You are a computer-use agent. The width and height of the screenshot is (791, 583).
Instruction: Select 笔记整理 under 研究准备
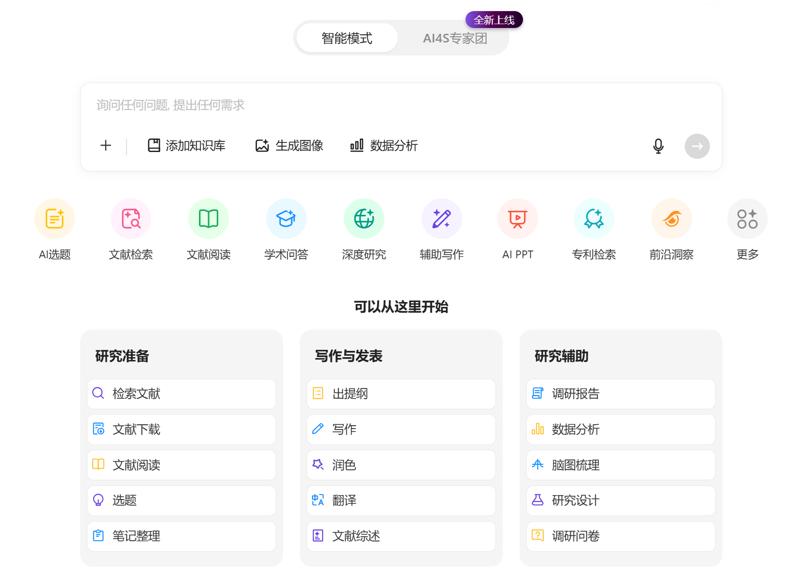[x=182, y=536]
